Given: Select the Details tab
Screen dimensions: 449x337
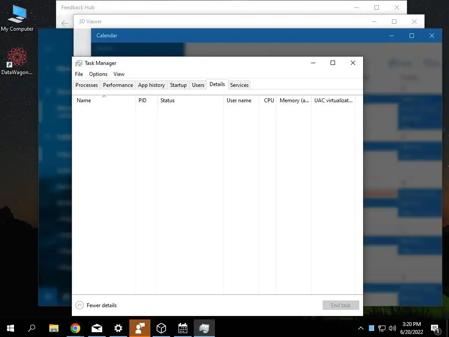Looking at the screenshot, I should coord(217,84).
